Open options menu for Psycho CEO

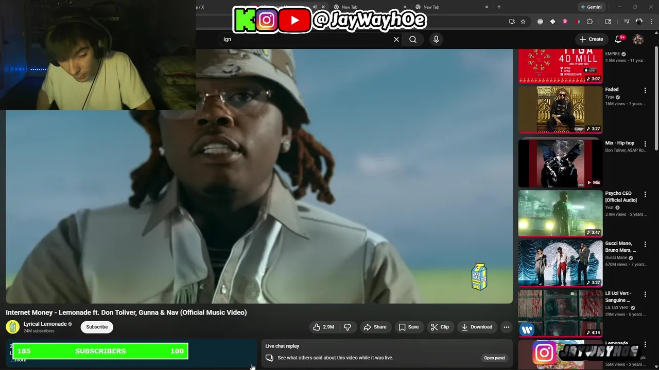coord(645,194)
